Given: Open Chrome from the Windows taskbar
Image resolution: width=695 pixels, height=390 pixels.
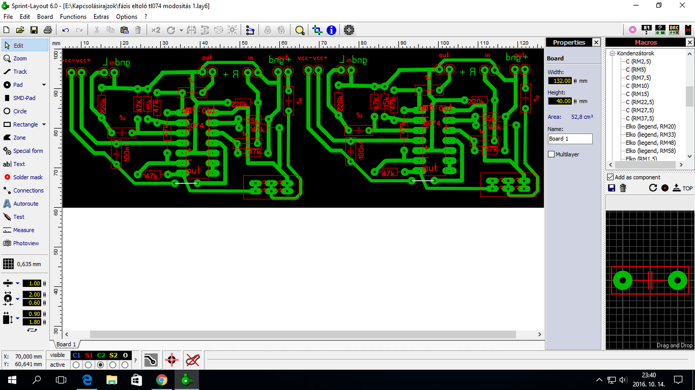Looking at the screenshot, I should (161, 380).
